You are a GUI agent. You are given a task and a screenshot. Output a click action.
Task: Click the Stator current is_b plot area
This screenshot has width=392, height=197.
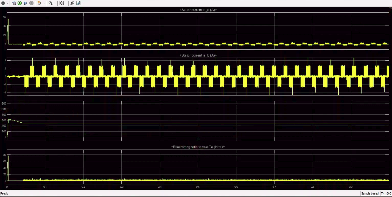coord(198,76)
